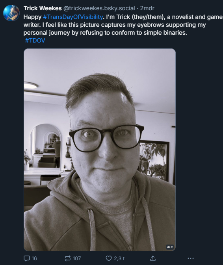The image size is (223, 265).
Task: Show the ALT text badge on photo
Action: pyautogui.click(x=170, y=247)
